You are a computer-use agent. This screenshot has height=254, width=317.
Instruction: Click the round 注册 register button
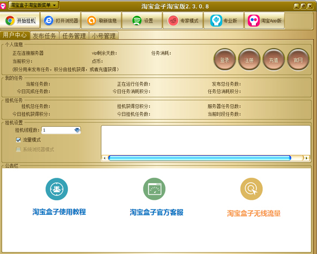[x=249, y=60]
